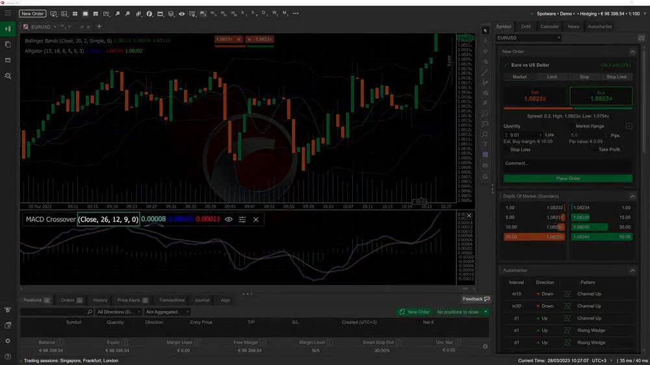
Task: Click the price alert bell tool
Action: tap(486, 177)
